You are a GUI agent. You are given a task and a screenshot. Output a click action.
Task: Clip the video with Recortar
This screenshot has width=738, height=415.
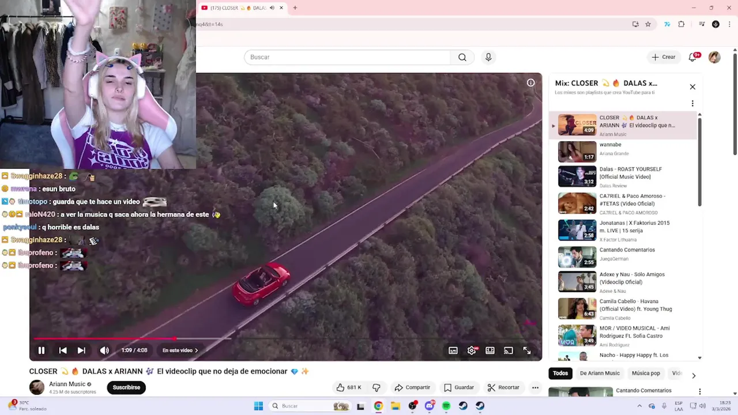[503, 387]
